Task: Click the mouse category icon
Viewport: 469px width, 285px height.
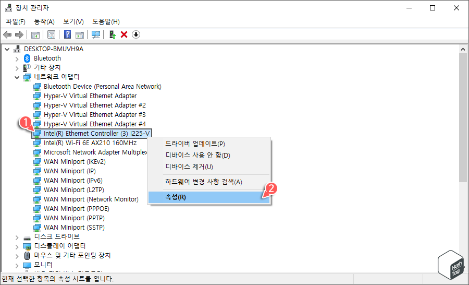Action: pos(27,256)
